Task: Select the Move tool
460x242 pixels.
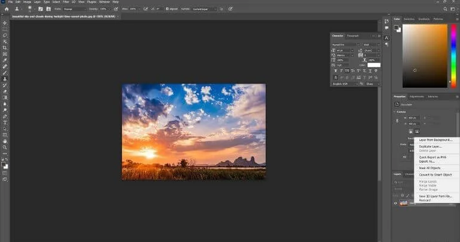Action: 5,23
